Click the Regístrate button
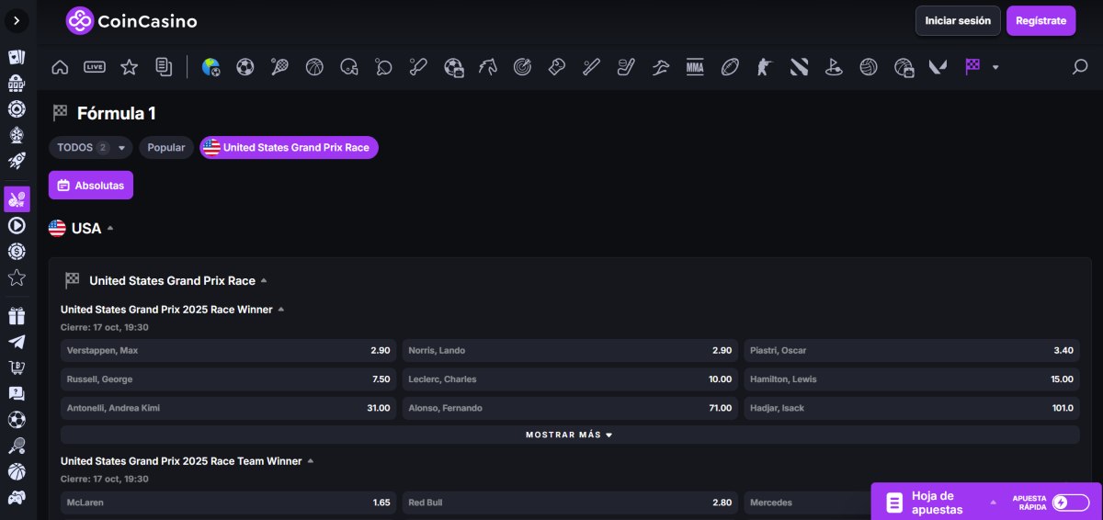 1040,20
